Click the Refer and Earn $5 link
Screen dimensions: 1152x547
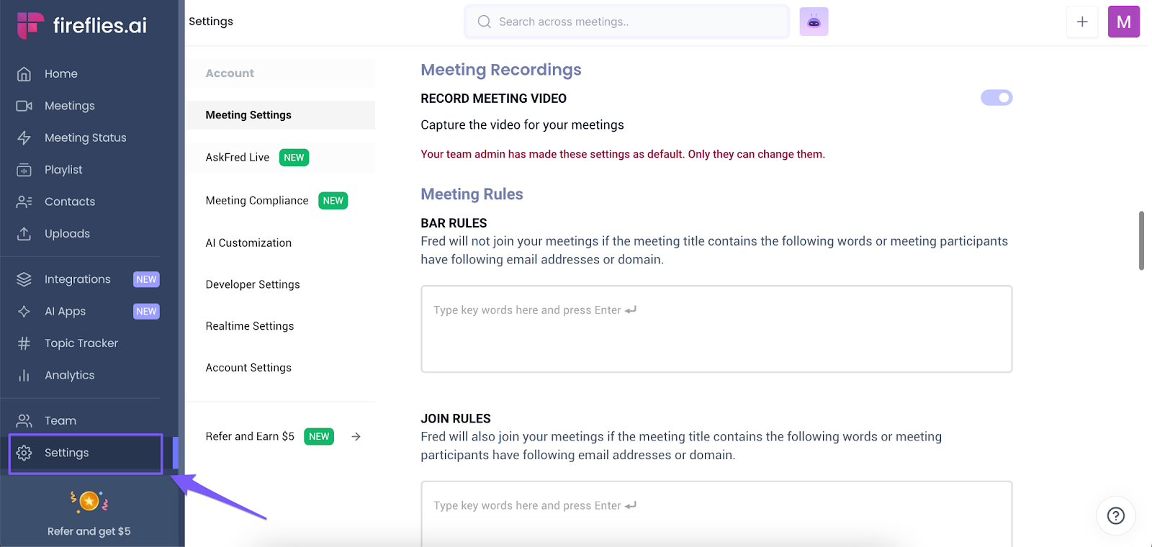[250, 437]
